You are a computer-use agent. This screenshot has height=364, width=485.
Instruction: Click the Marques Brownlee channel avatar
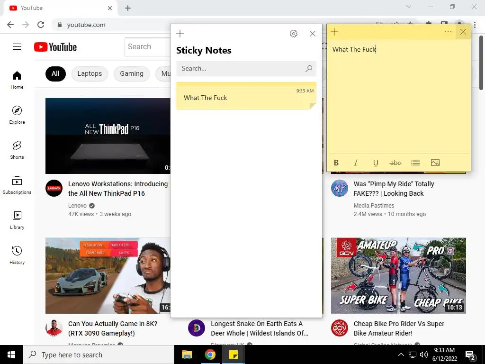tap(54, 328)
